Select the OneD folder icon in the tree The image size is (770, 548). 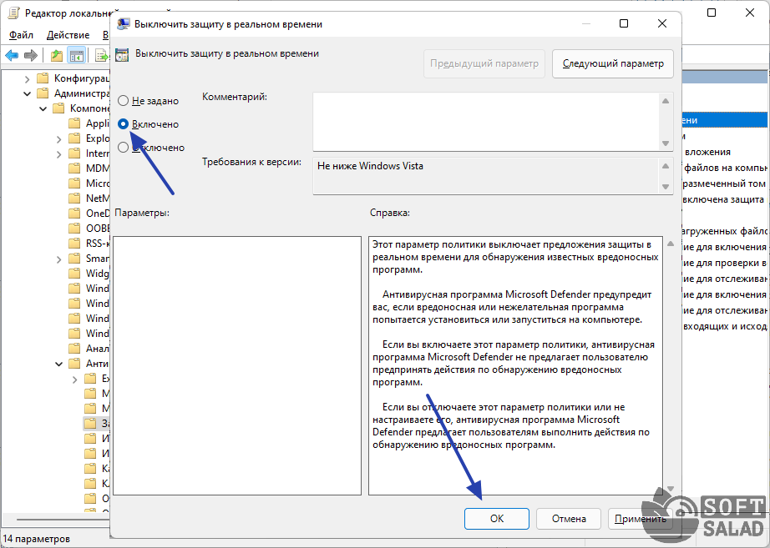74,214
